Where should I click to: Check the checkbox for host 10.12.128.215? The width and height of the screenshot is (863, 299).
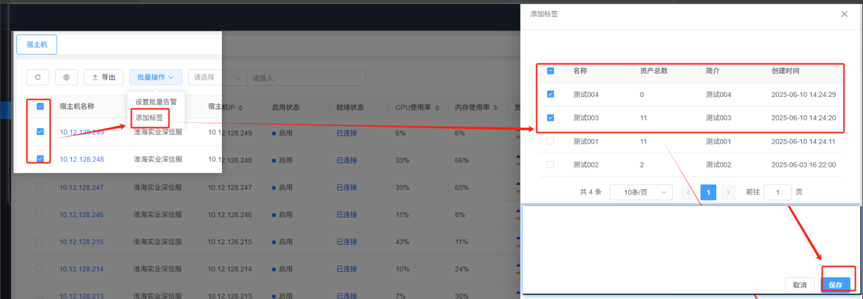pyautogui.click(x=39, y=241)
